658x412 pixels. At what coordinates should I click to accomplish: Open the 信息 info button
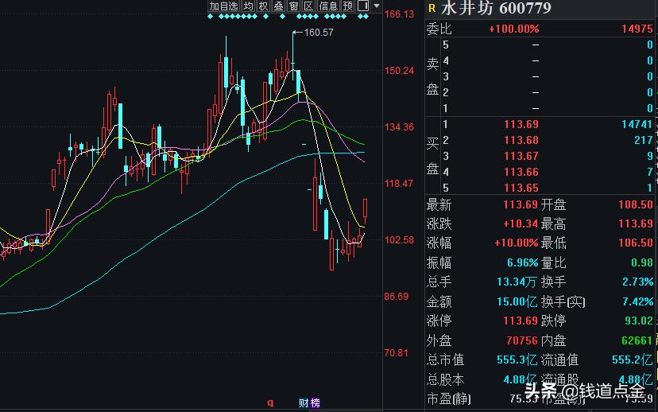[x=328, y=6]
